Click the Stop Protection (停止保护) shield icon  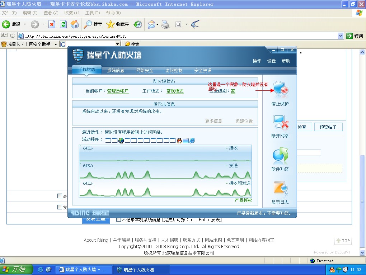280,90
